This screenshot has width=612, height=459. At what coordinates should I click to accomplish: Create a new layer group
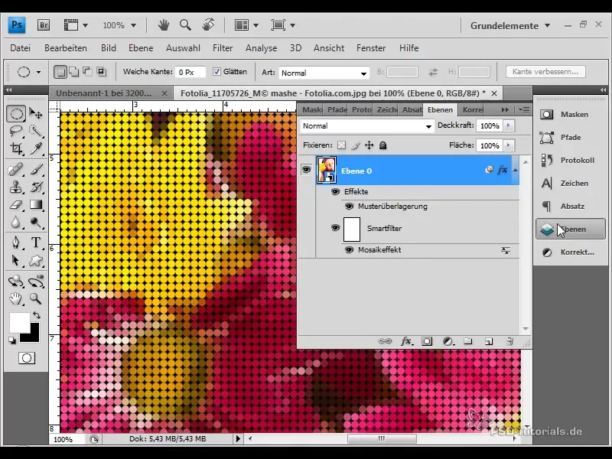tap(468, 341)
